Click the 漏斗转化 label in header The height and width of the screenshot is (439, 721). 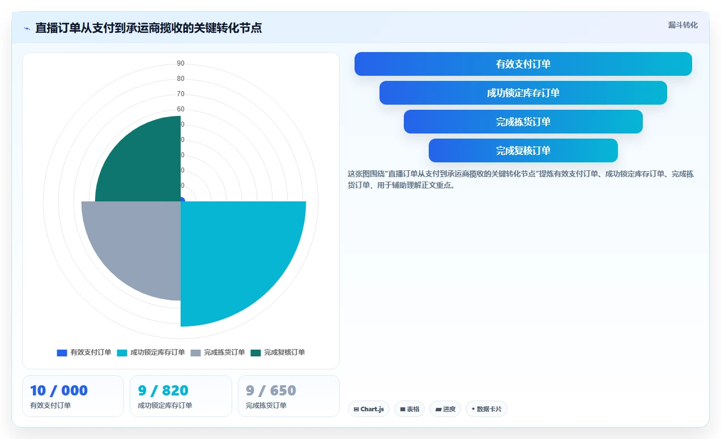tap(682, 25)
